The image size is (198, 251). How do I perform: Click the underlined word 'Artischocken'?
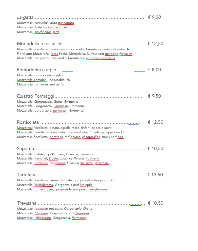[x=44, y=27]
